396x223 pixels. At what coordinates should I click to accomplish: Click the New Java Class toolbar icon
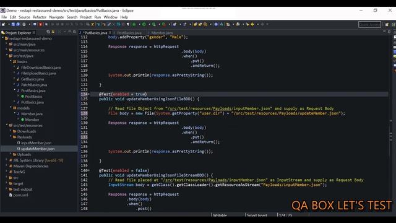[x=174, y=24]
